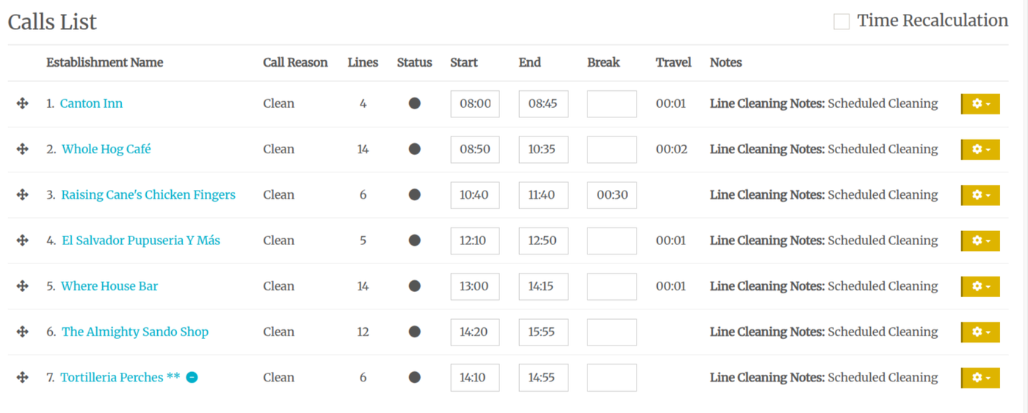Image resolution: width=1028 pixels, height=413 pixels.
Task: Click empty Break field for Whole Hog Café
Action: coord(612,150)
